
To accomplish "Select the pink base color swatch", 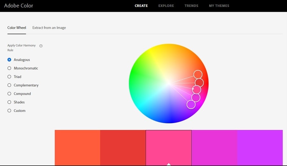I will 169,148.
